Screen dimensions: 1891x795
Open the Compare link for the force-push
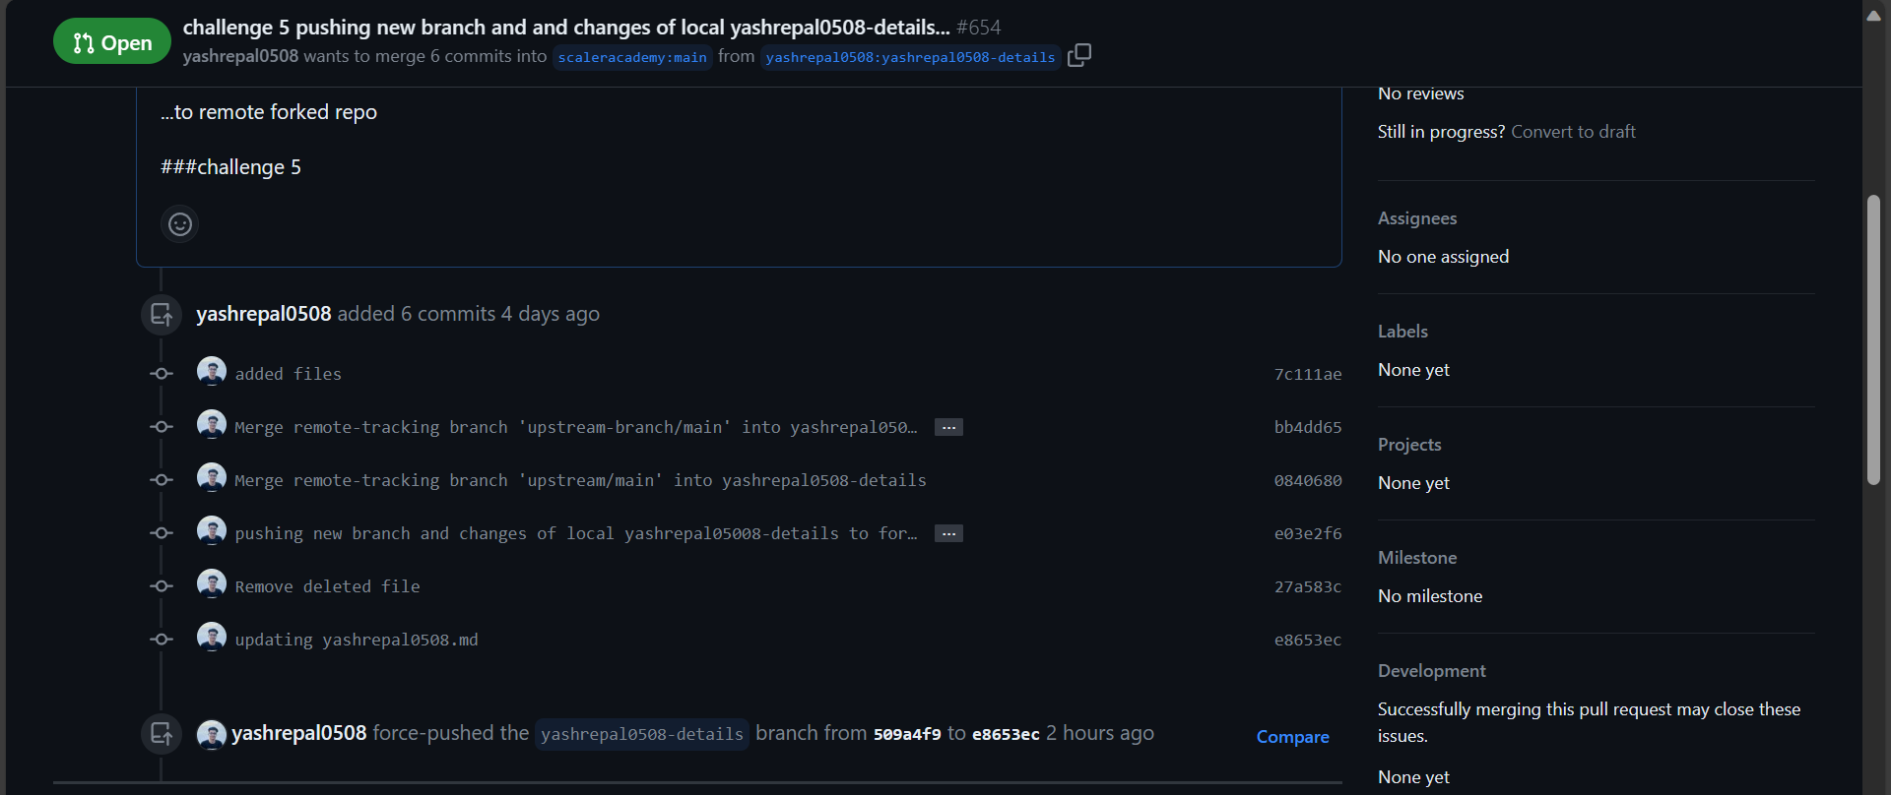click(1292, 736)
